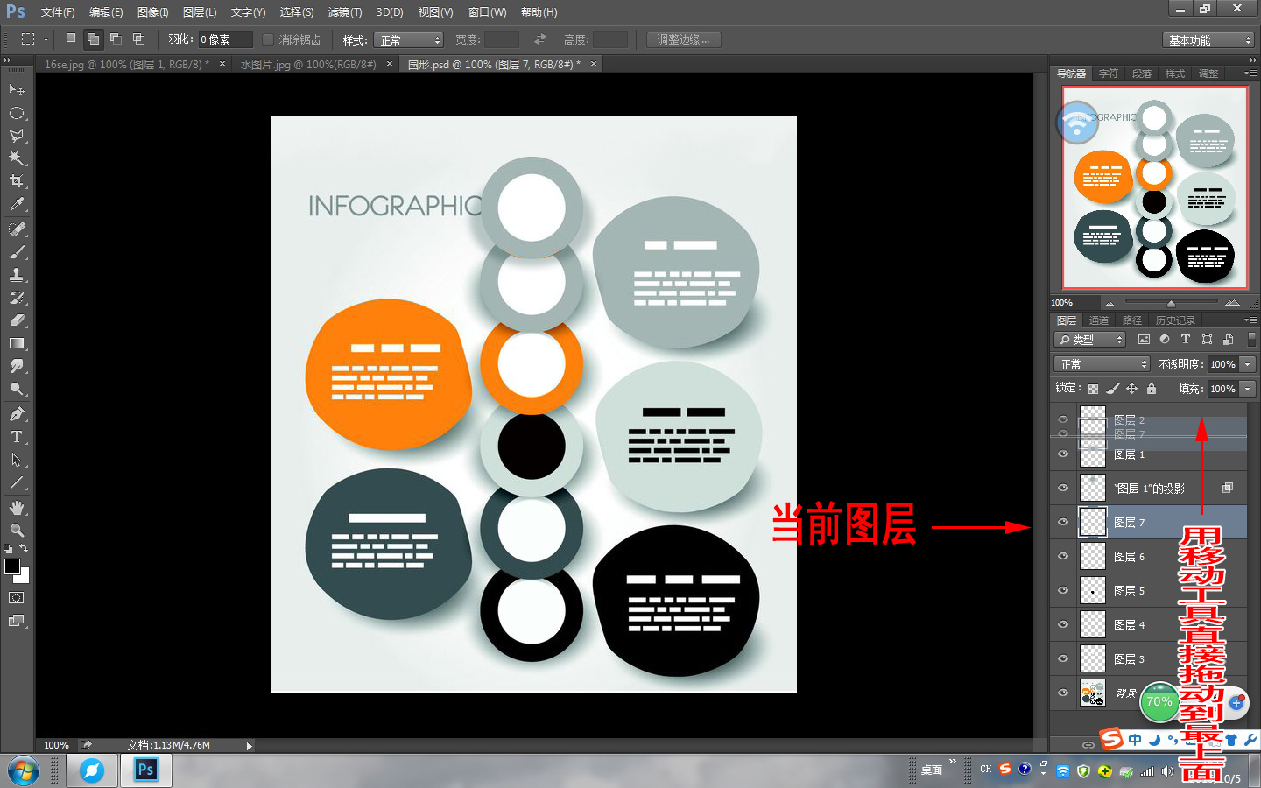Reset default foreground and background colors
The image size is (1261, 788).
coord(8,549)
